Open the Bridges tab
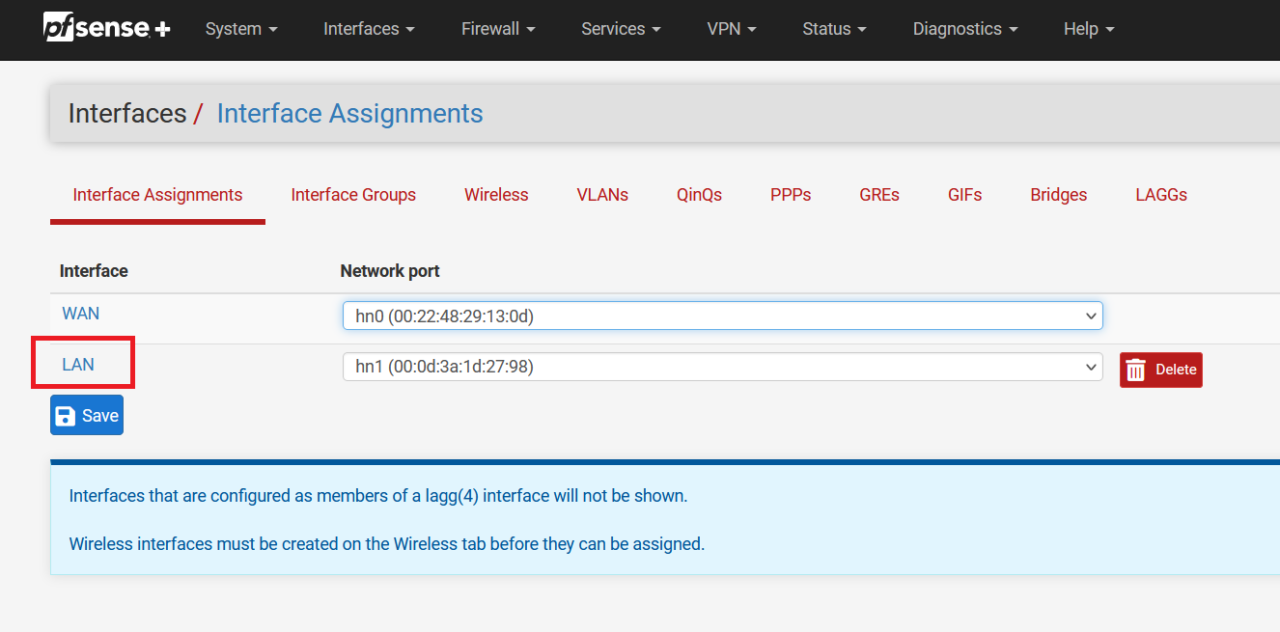 (x=1058, y=195)
